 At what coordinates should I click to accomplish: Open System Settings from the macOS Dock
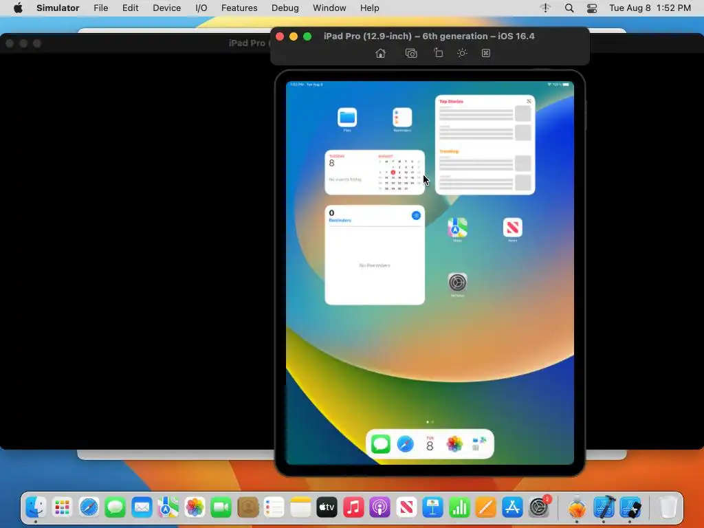(539, 507)
